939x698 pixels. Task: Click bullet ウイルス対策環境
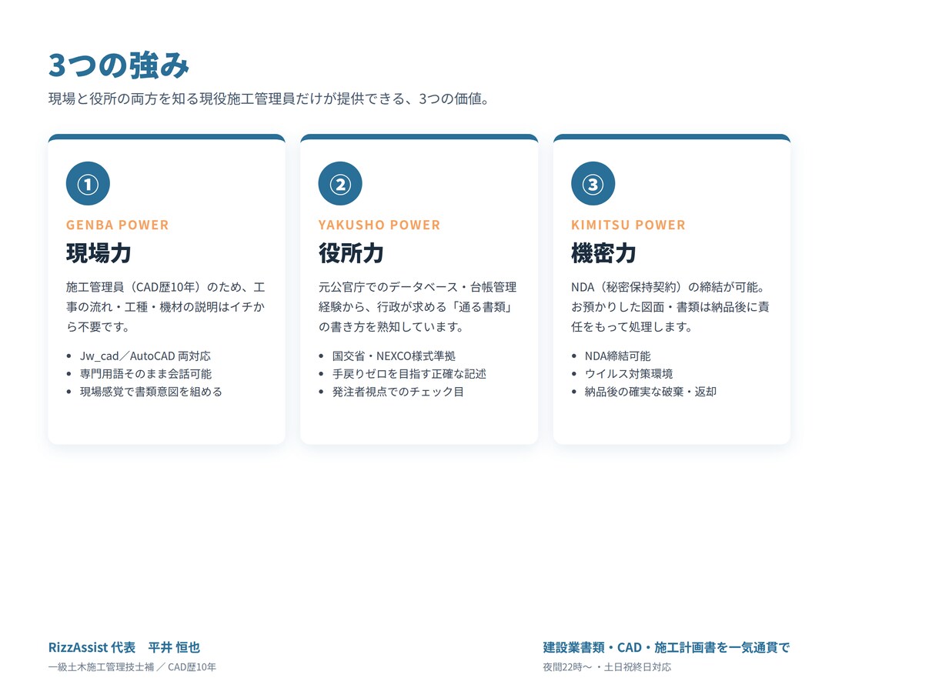point(629,373)
